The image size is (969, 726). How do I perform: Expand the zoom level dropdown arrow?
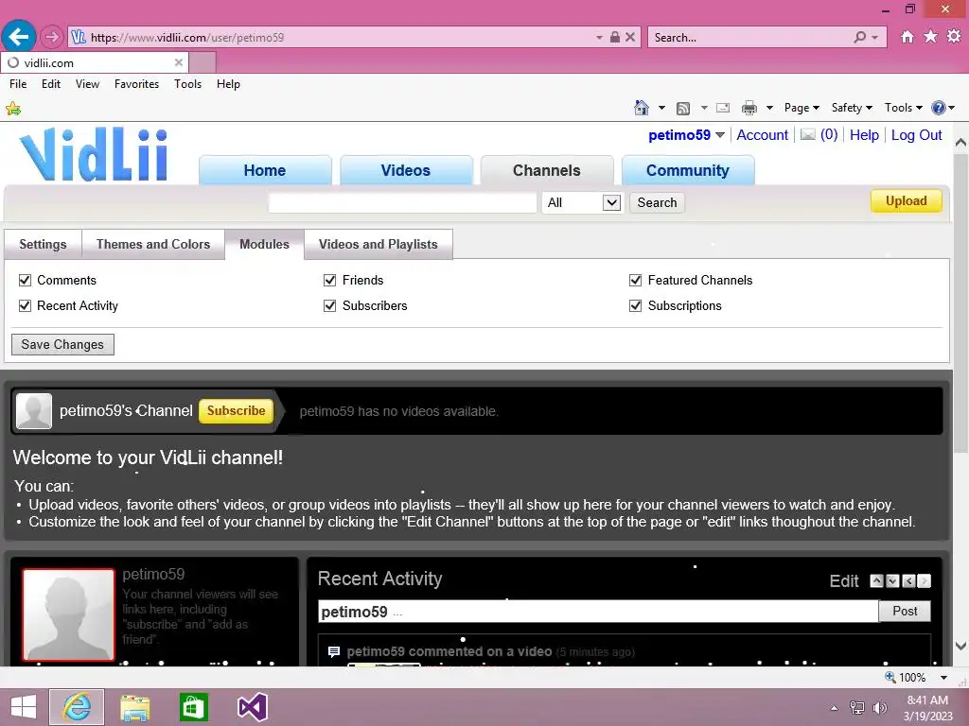pos(943,678)
